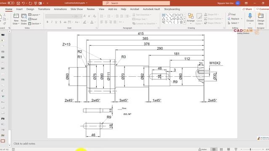Toggle the AutoSave switch
Screen dimensions: 269x151
(x=11, y=3)
